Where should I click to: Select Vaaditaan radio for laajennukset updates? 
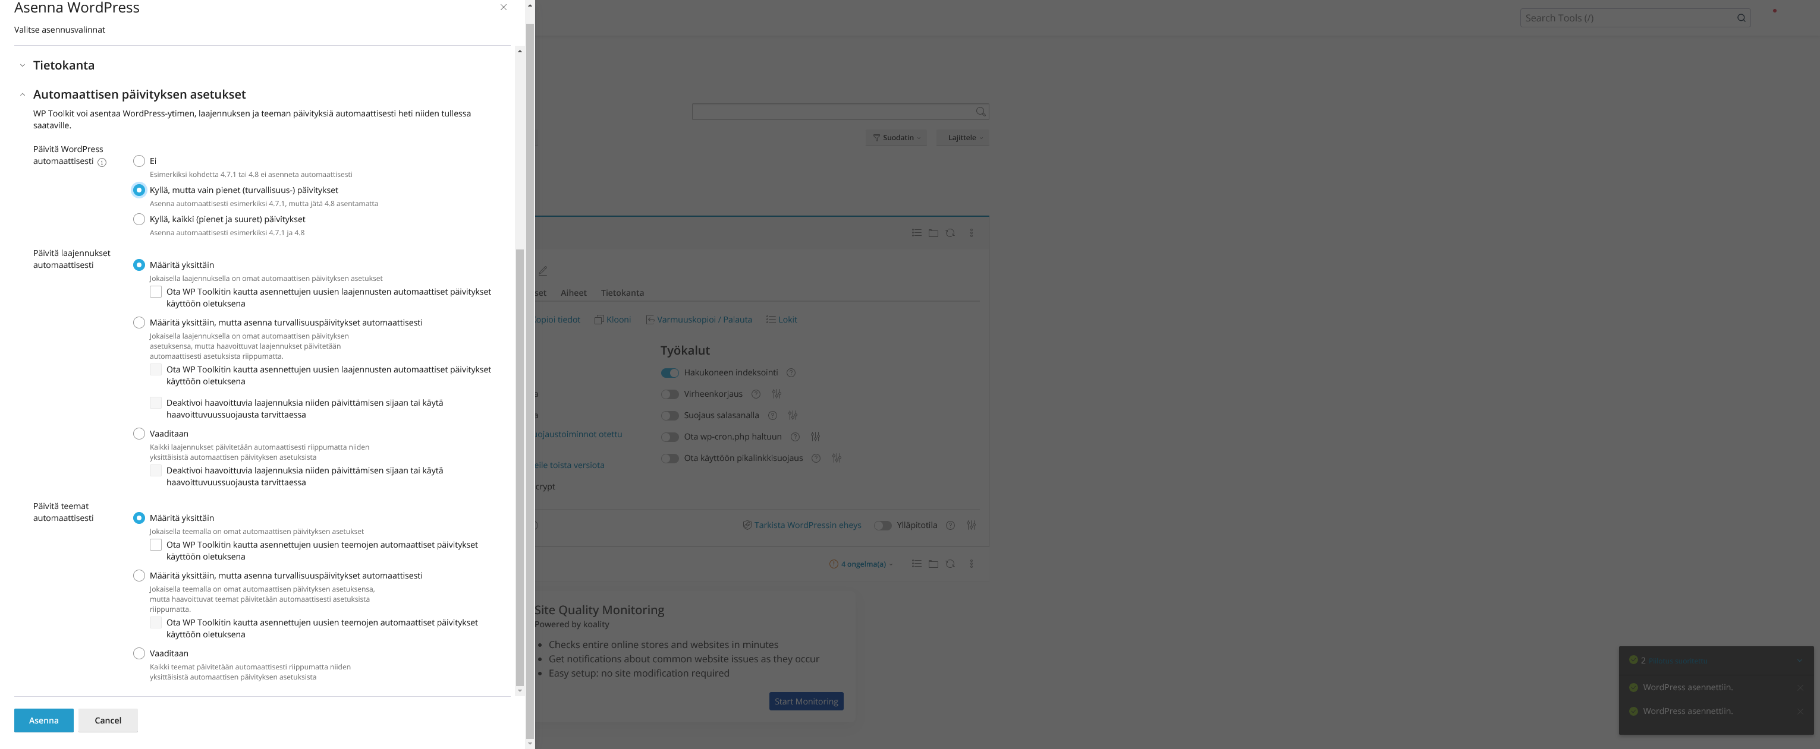(x=139, y=434)
